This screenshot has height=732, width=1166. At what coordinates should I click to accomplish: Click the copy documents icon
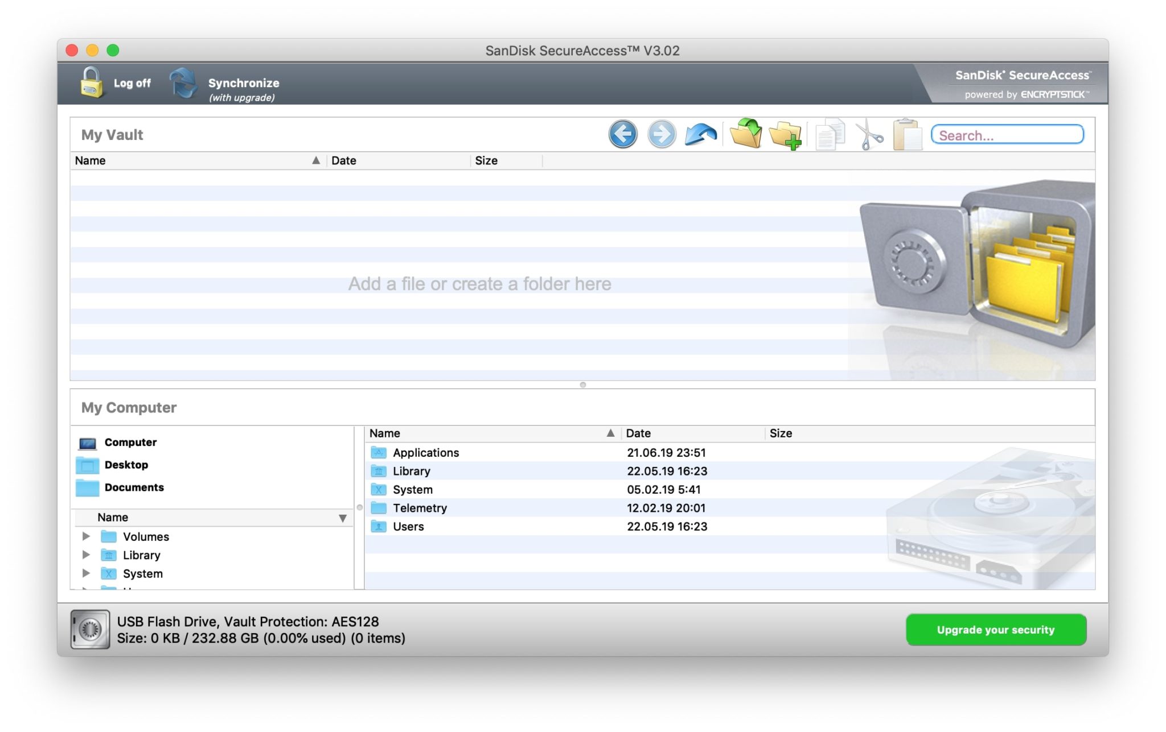point(830,135)
